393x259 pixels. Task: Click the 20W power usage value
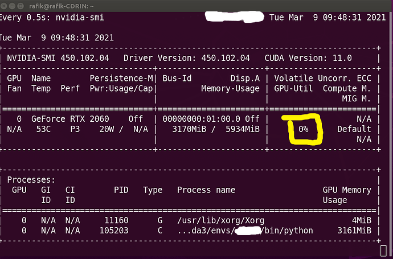(107, 129)
